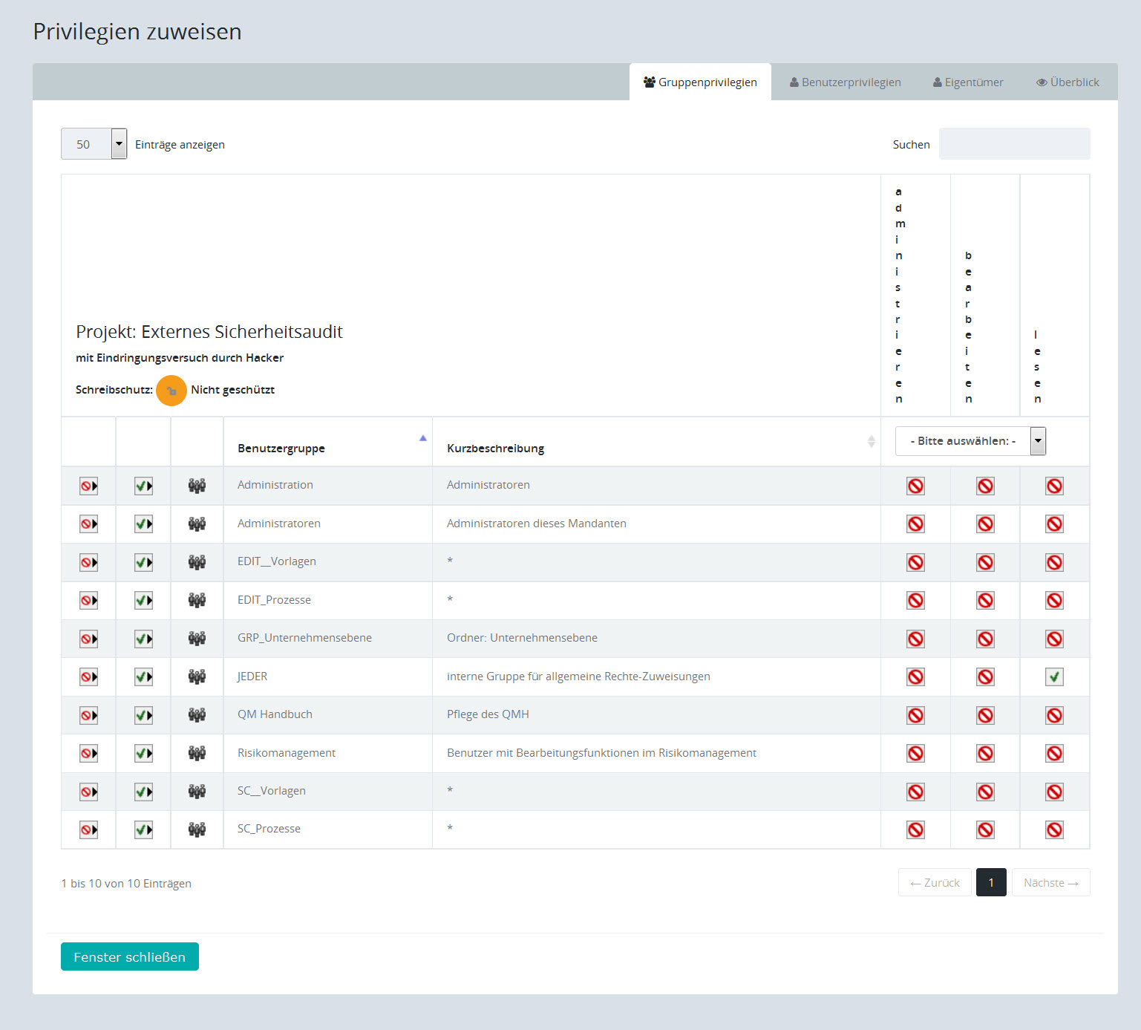This screenshot has width=1141, height=1030.
Task: Open the Überblick tab
Action: click(1068, 82)
